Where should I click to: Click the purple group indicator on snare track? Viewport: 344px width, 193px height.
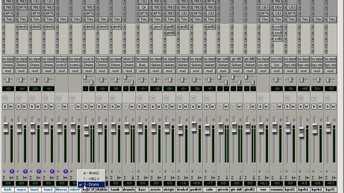coord(25,172)
